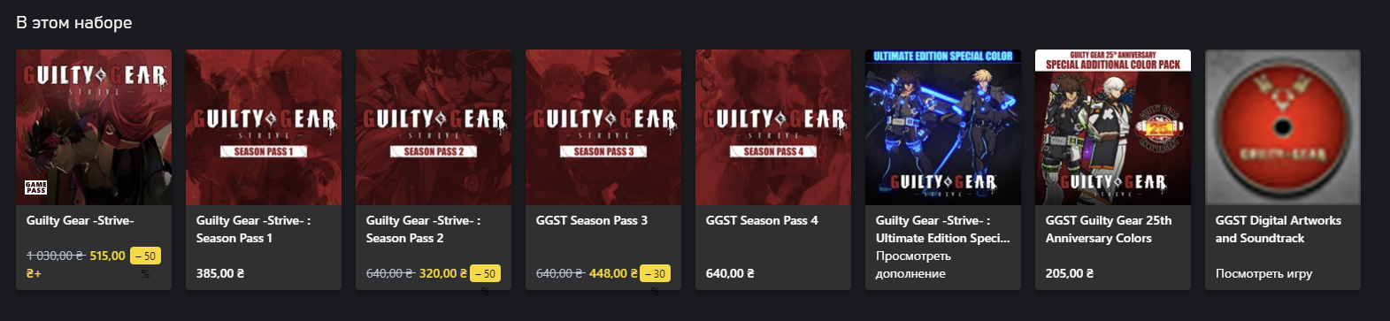Open the Season Pass 1 cover image
Screen dimensions: 1390x321
(x=264, y=127)
